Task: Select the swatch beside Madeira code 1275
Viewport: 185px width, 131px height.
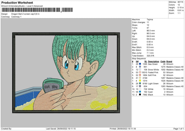Action: coord(140,67)
